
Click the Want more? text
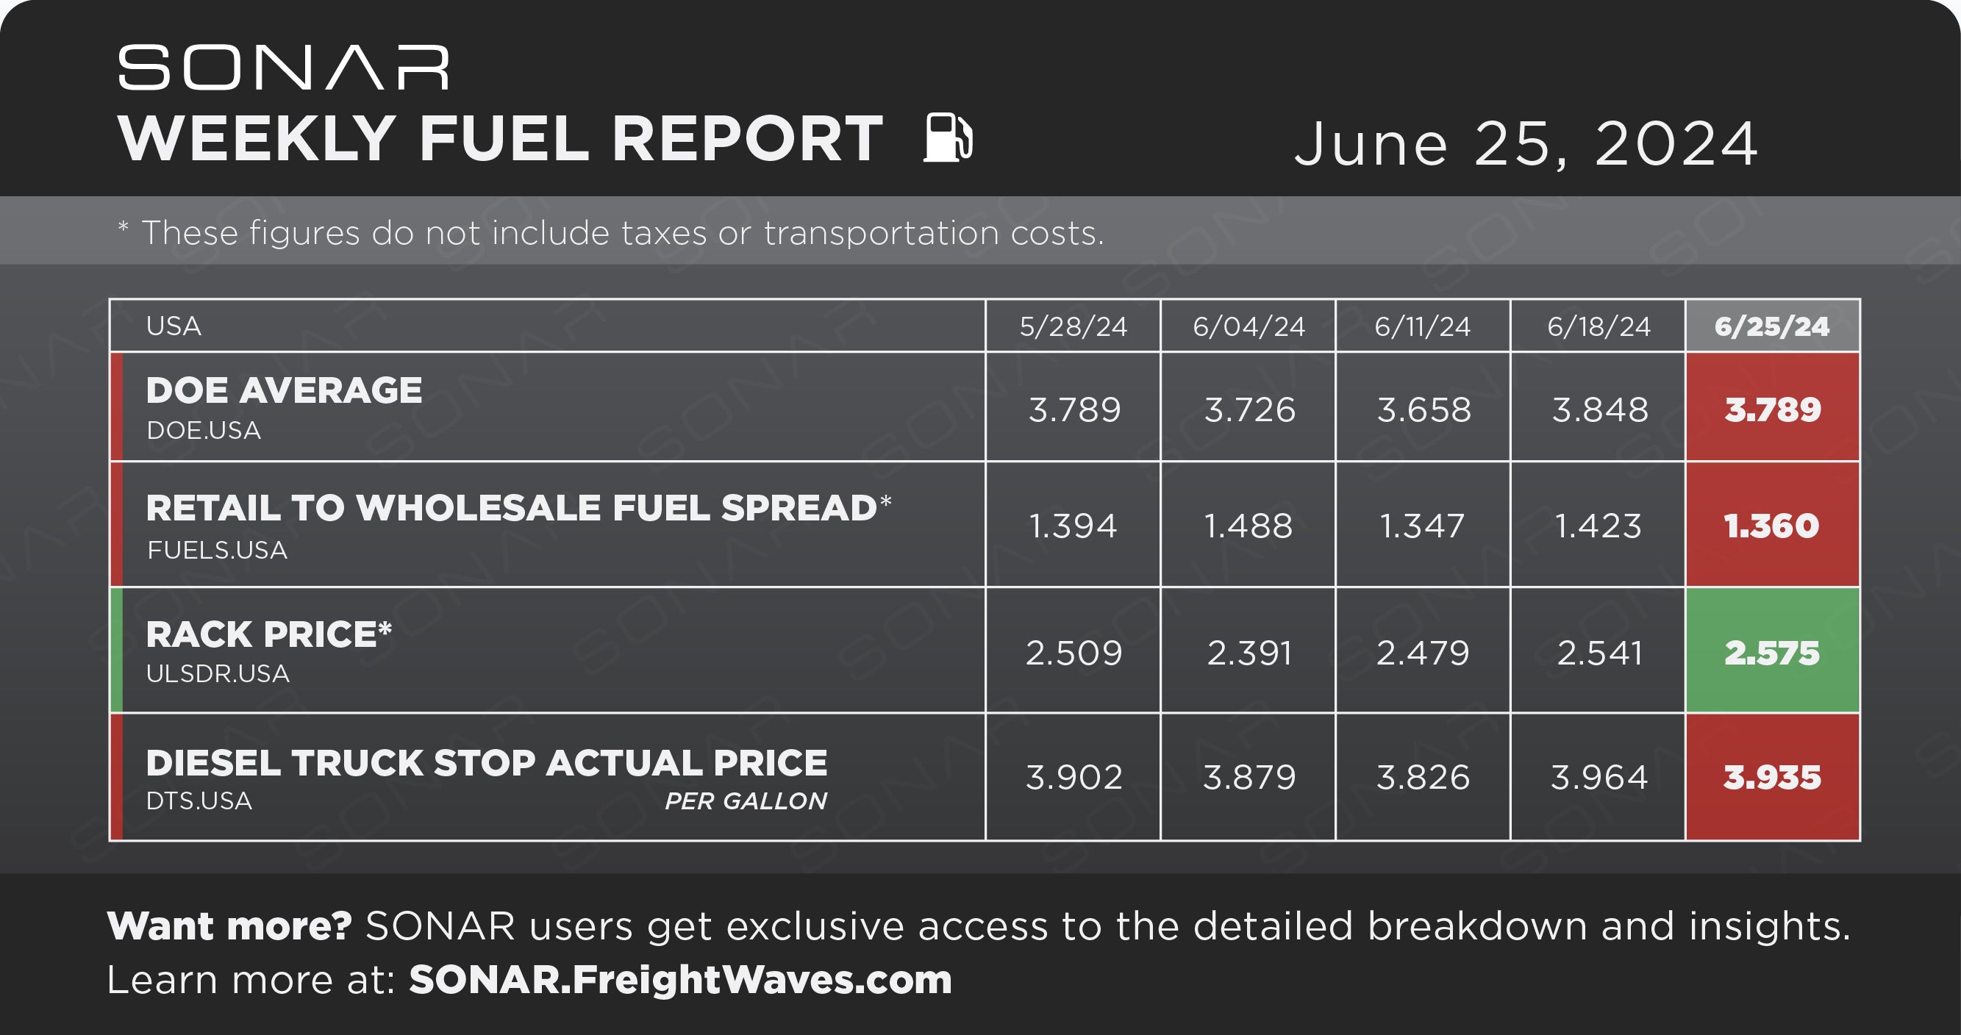click(x=229, y=926)
